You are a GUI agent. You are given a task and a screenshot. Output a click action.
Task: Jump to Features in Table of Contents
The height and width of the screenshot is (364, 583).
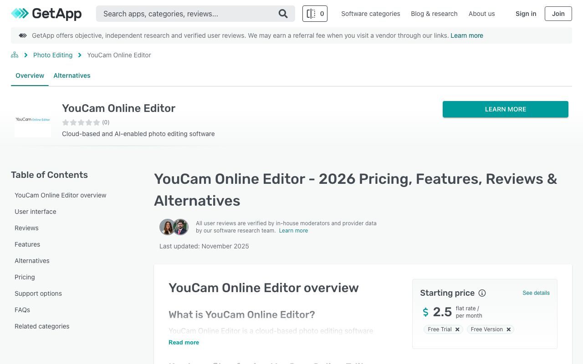27,244
